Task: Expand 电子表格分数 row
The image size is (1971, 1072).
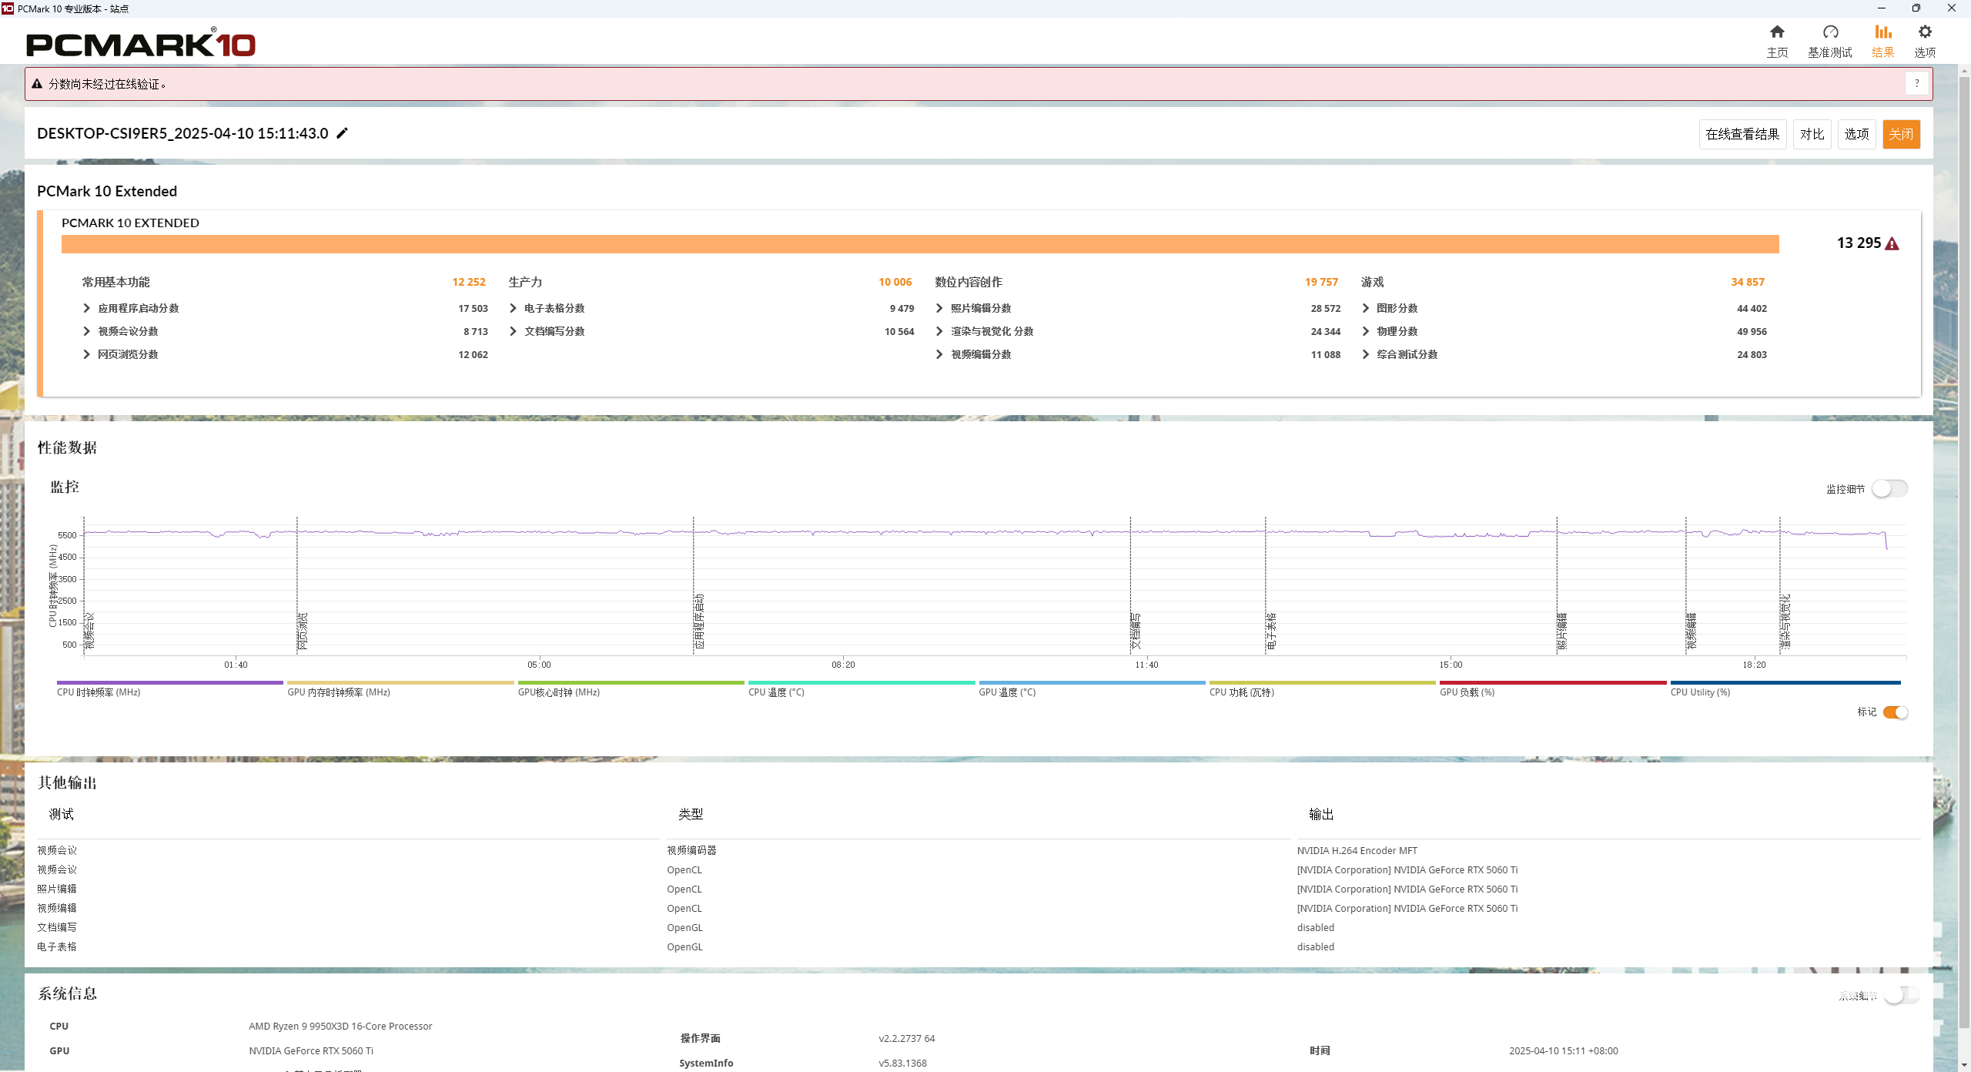Action: coord(513,308)
